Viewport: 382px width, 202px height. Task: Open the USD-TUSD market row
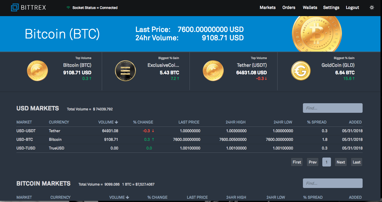point(190,148)
